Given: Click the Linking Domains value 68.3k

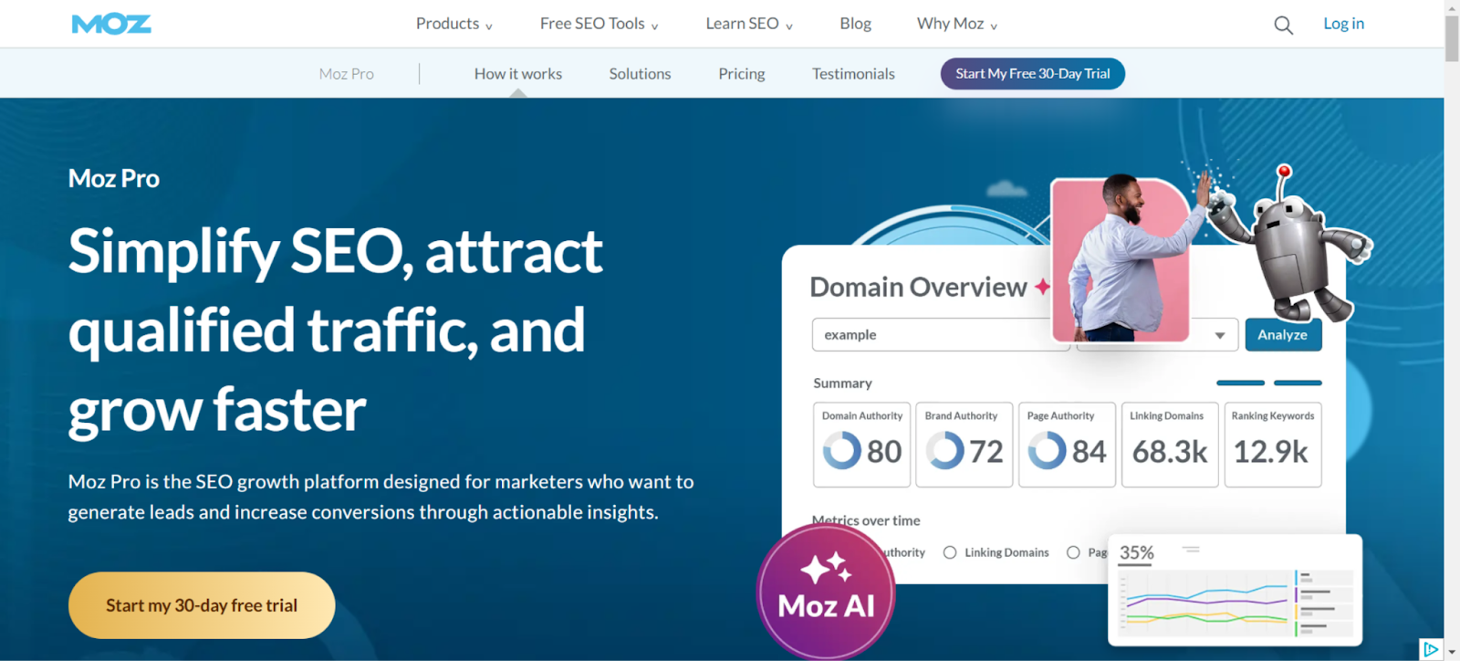Looking at the screenshot, I should pyautogui.click(x=1170, y=451).
